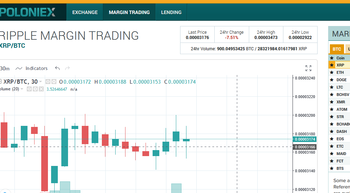The height and width of the screenshot is (193, 350).
Task: Click the current price label 0.00003174 on axis
Action: [305, 139]
